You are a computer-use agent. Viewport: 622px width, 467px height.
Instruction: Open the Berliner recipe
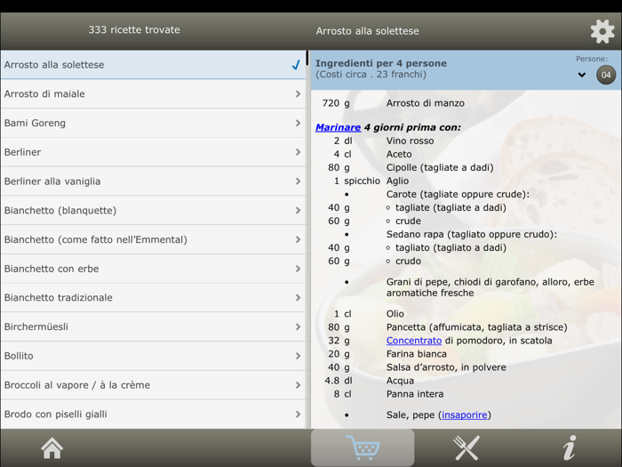pos(153,152)
